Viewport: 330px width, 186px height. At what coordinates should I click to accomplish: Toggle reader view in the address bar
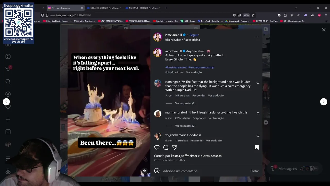click(234, 15)
